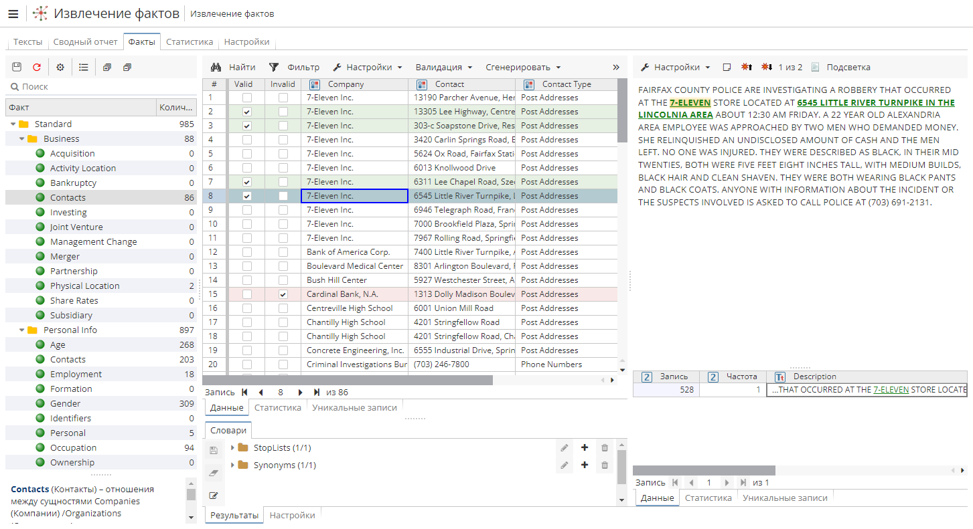Open the gear settings of facts tree
This screenshot has width=973, height=529.
point(60,67)
